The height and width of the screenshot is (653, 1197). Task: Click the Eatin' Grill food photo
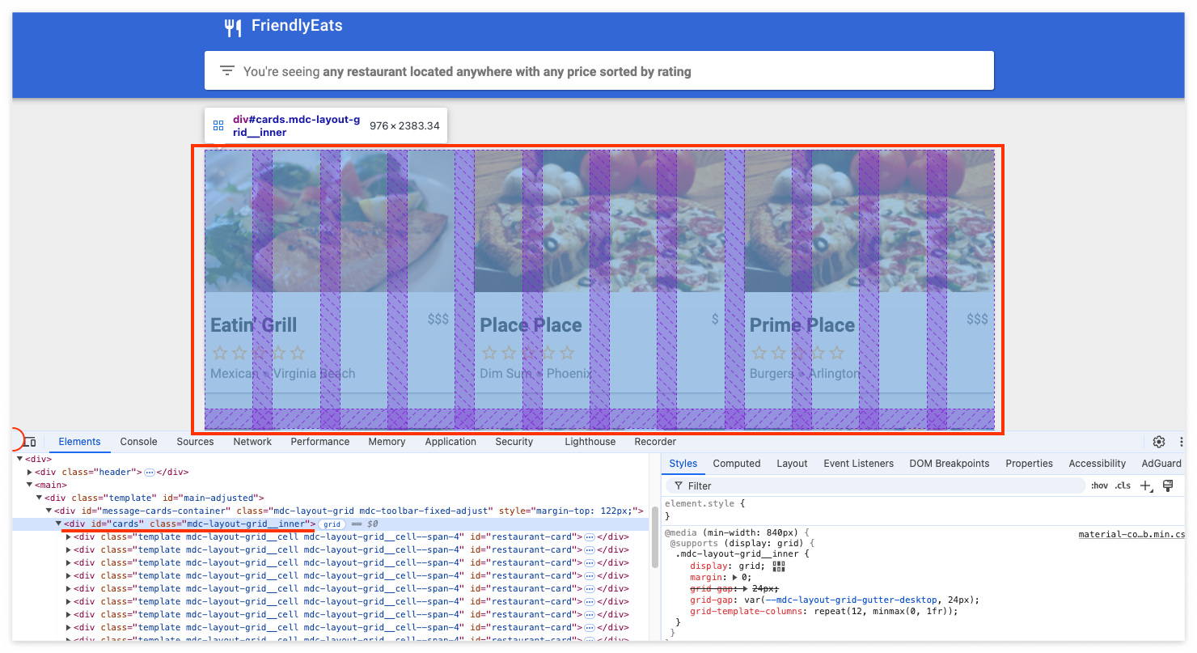(328, 221)
